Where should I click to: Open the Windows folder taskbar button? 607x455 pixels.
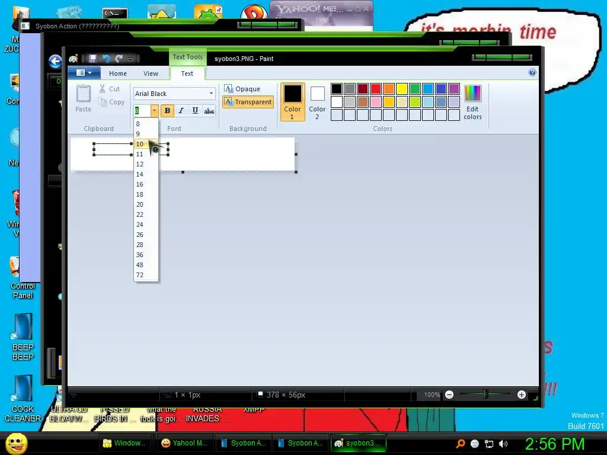[124, 443]
